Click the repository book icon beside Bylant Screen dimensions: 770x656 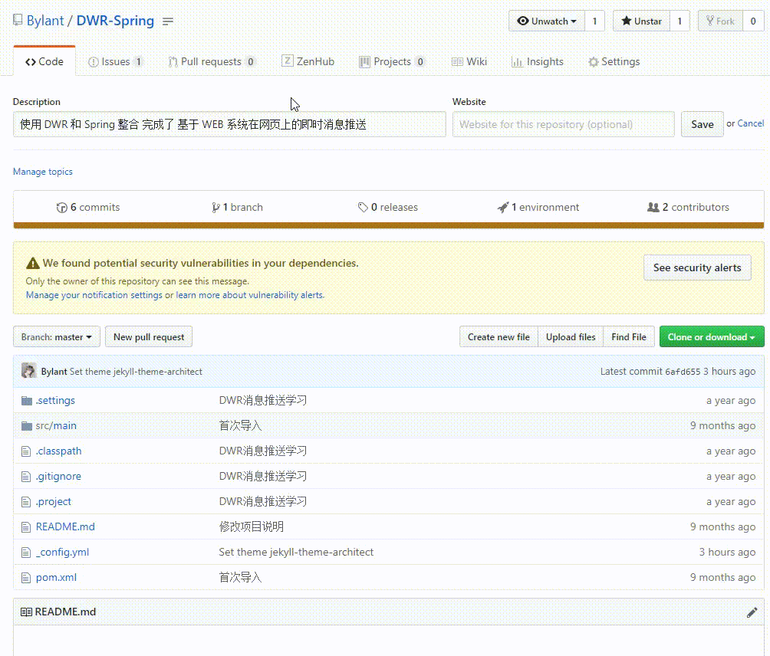[18, 20]
